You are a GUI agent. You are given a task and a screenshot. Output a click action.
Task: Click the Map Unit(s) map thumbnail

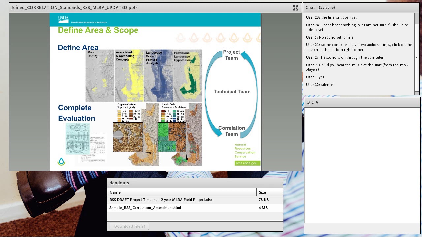pyautogui.click(x=100, y=76)
